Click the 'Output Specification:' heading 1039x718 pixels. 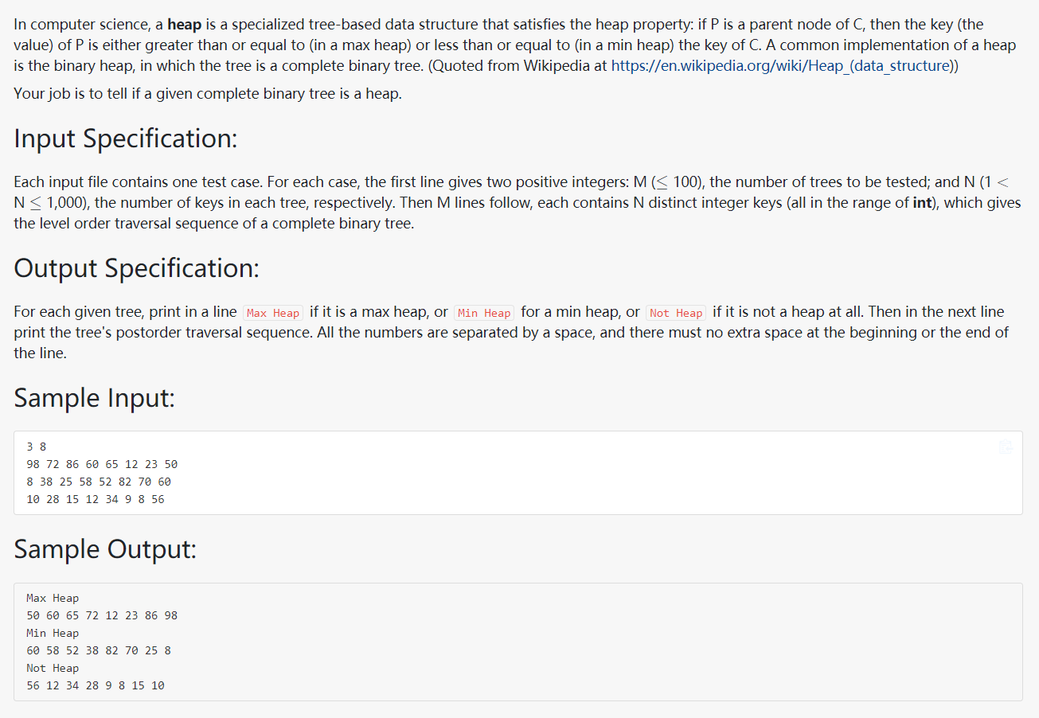coord(137,268)
